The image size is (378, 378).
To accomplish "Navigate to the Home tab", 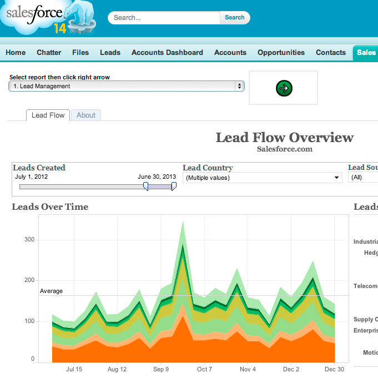I will pyautogui.click(x=16, y=53).
